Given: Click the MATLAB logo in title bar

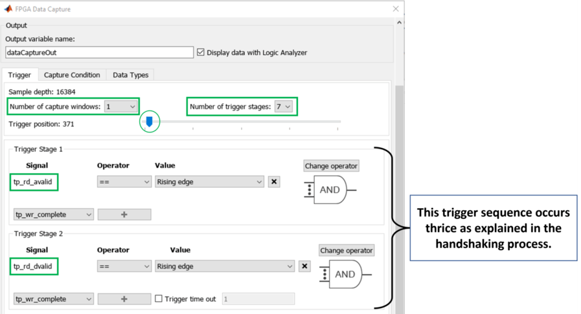Looking at the screenshot, I should pyautogui.click(x=8, y=10).
